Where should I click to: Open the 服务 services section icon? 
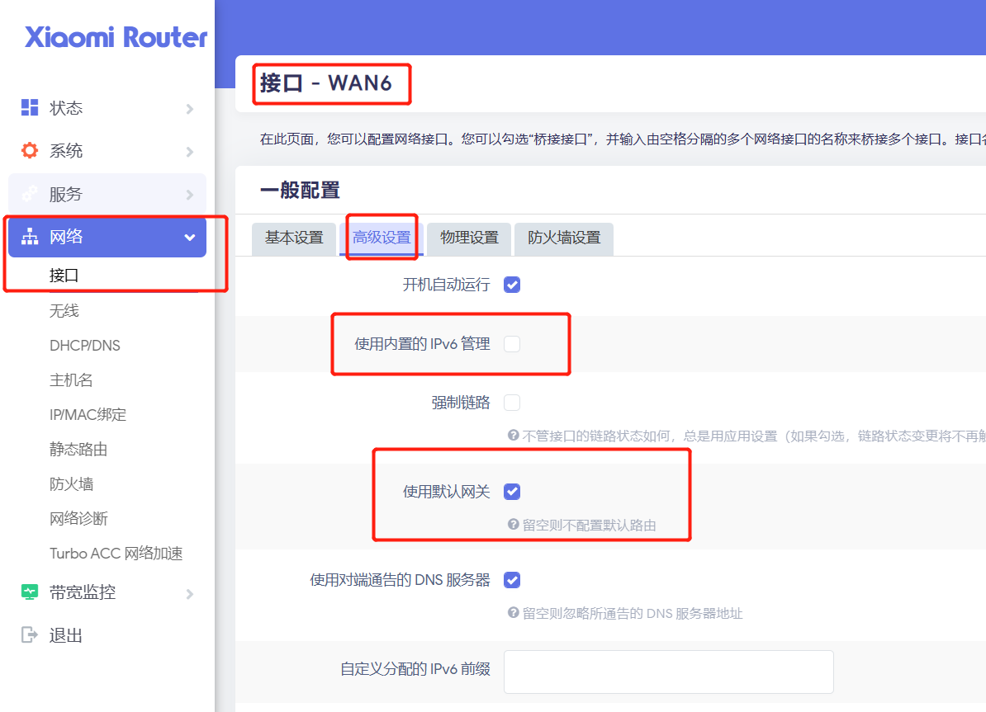29,193
